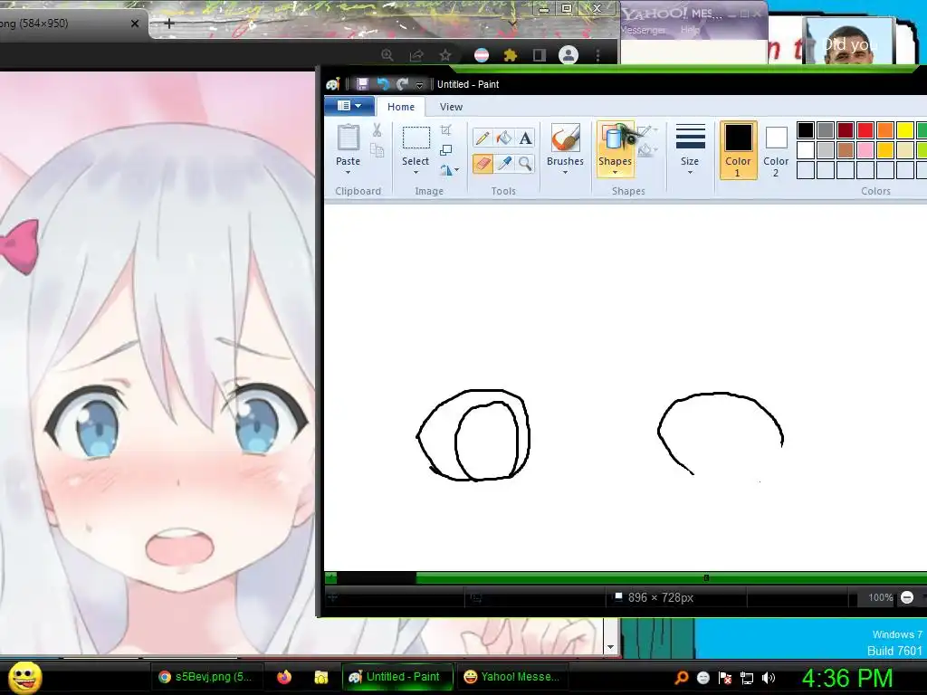Open the Paste dropdown arrow
927x695 pixels.
pos(348,173)
